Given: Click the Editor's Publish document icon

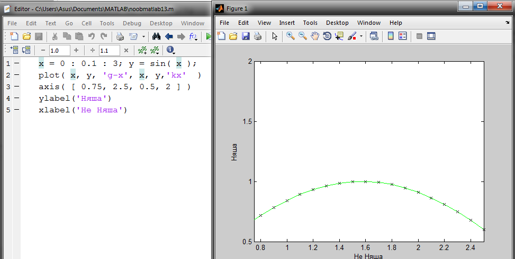Looking at the screenshot, I should point(133,36).
